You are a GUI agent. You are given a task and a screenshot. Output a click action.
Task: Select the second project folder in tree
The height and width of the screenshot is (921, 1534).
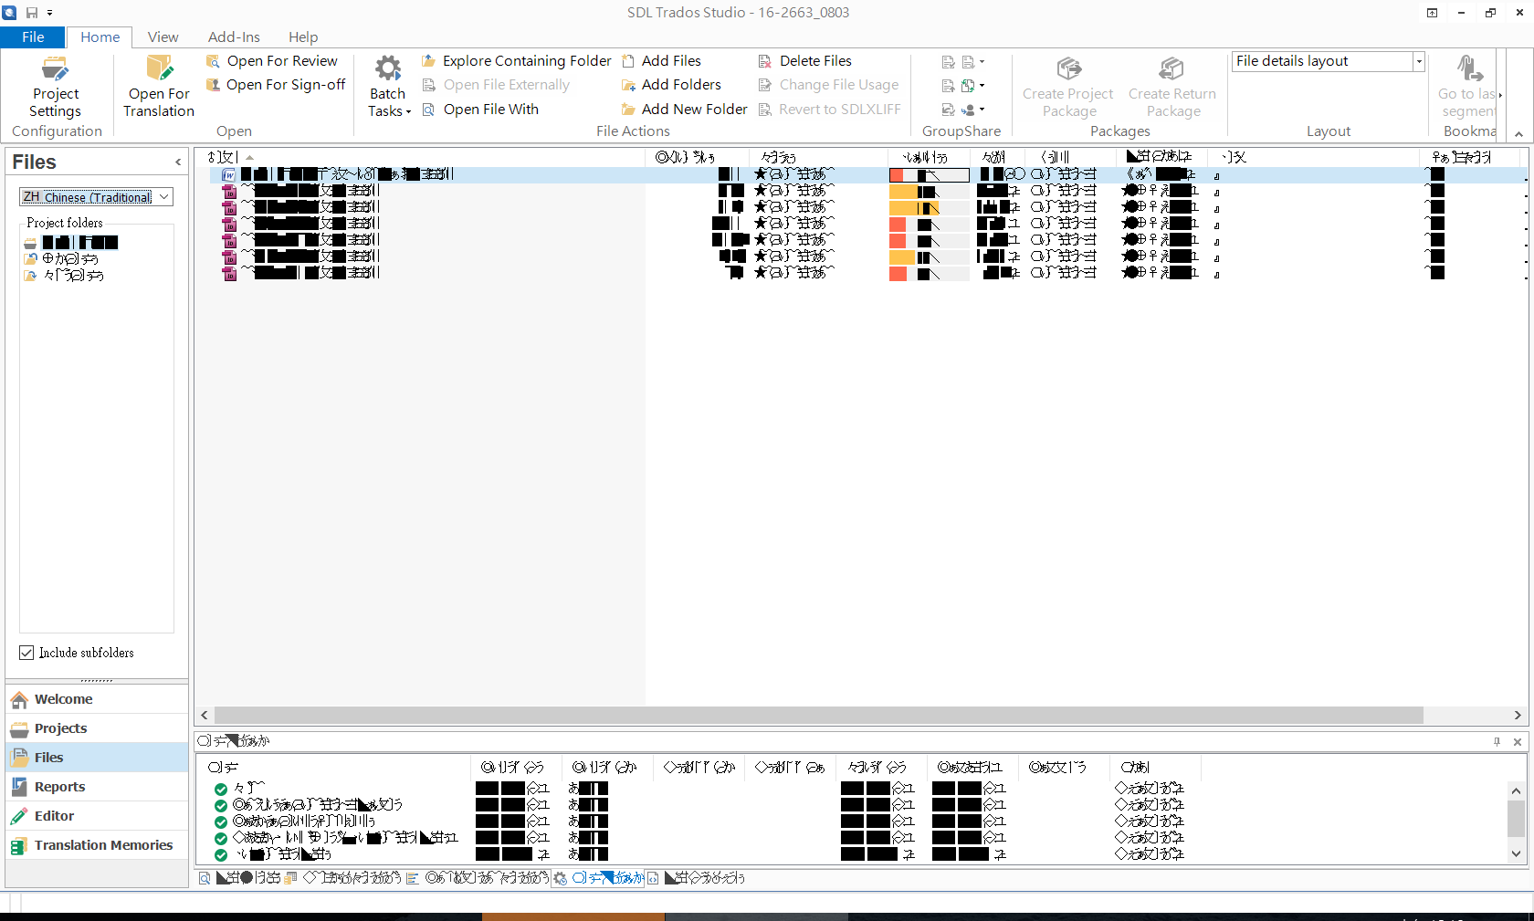[61, 259]
